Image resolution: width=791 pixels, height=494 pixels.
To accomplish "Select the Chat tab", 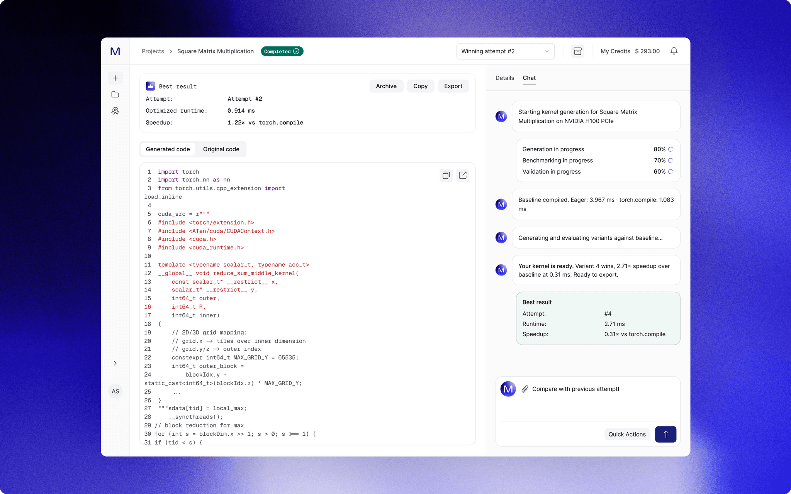I will (529, 78).
